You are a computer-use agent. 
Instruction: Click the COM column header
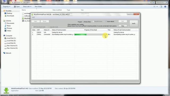38,30
